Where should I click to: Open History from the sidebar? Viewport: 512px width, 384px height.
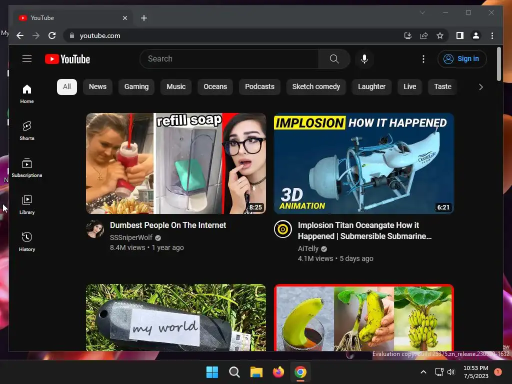pyautogui.click(x=27, y=241)
